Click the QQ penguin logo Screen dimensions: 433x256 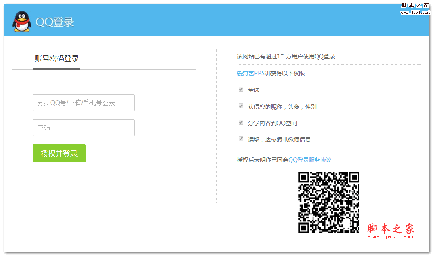21,21
